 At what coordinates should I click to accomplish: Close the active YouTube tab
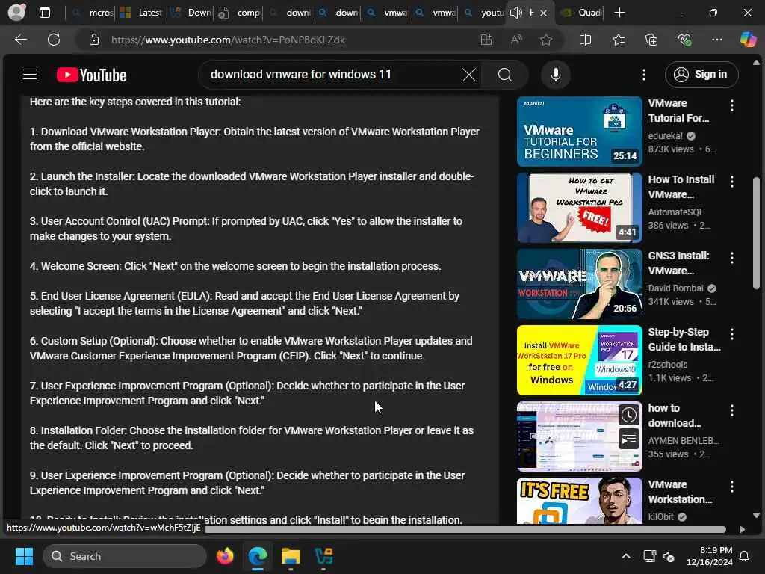[x=544, y=13]
